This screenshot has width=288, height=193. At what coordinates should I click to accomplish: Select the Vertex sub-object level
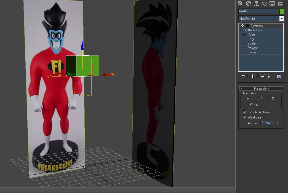(x=252, y=35)
